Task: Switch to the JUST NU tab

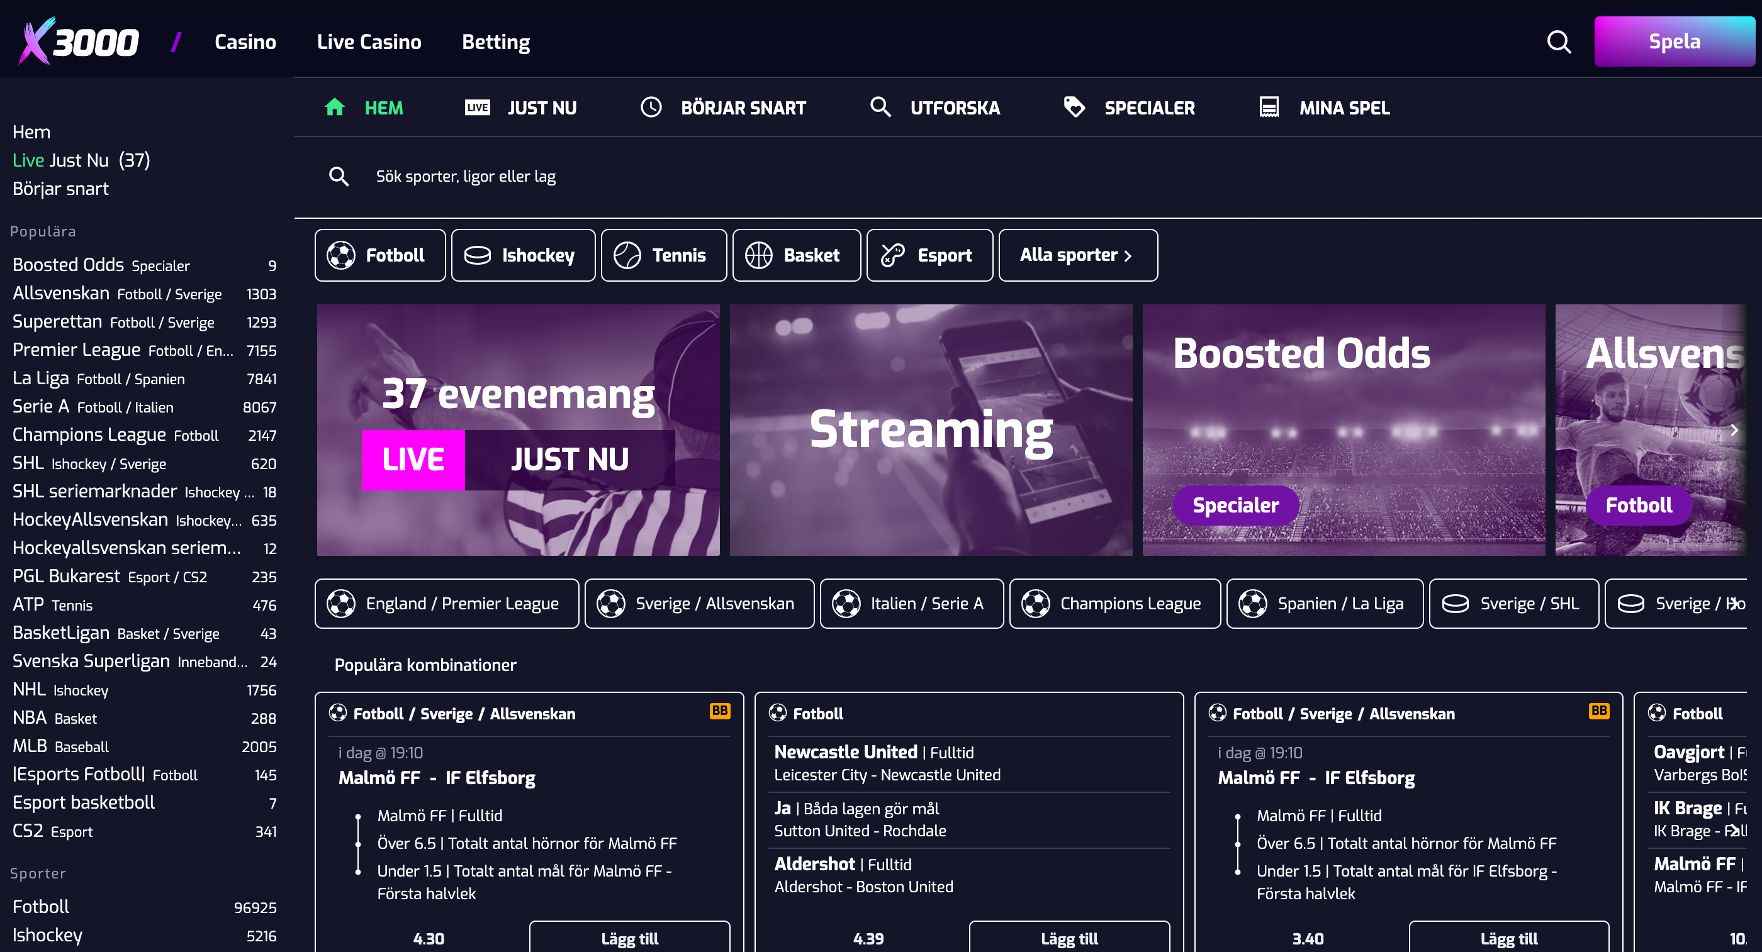Action: click(520, 108)
